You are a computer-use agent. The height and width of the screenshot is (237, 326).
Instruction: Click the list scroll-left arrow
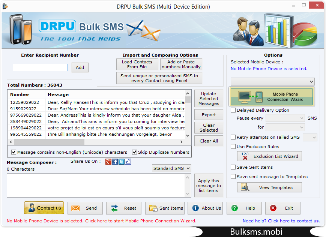(11, 142)
